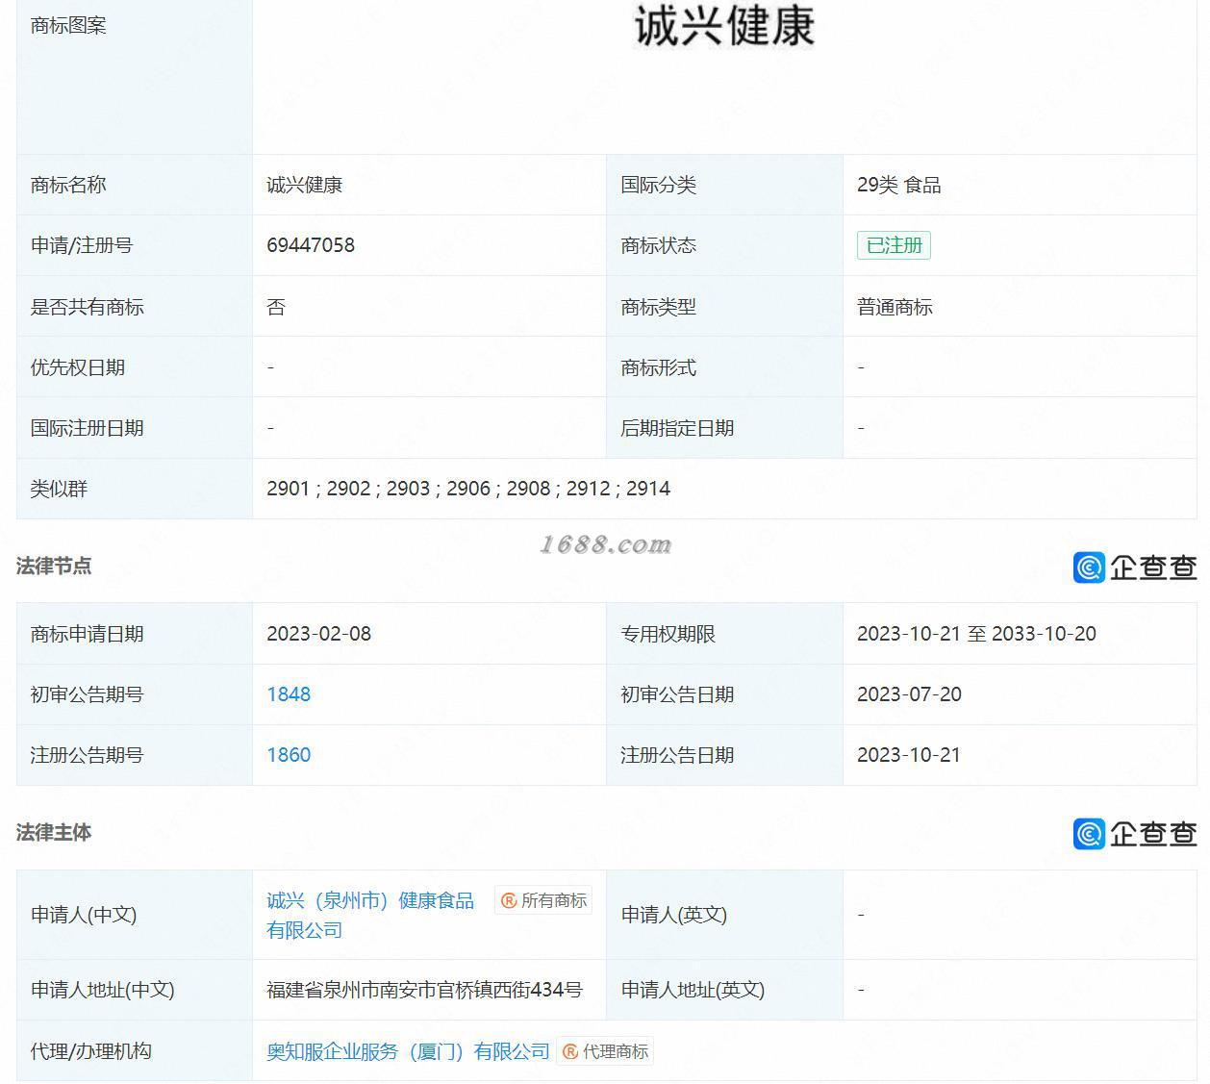The height and width of the screenshot is (1084, 1210).
Task: Click the 商标图案 label cell
Action: point(135,77)
